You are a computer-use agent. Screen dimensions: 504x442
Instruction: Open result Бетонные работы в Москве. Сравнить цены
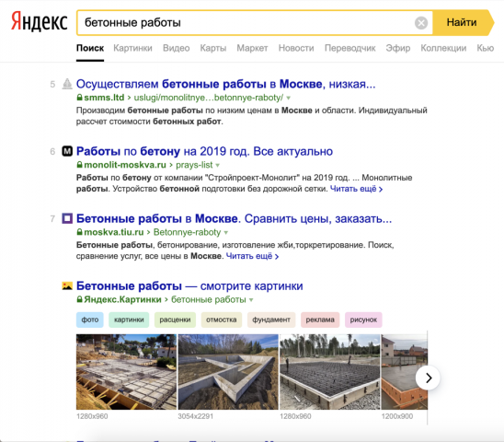[234, 218]
